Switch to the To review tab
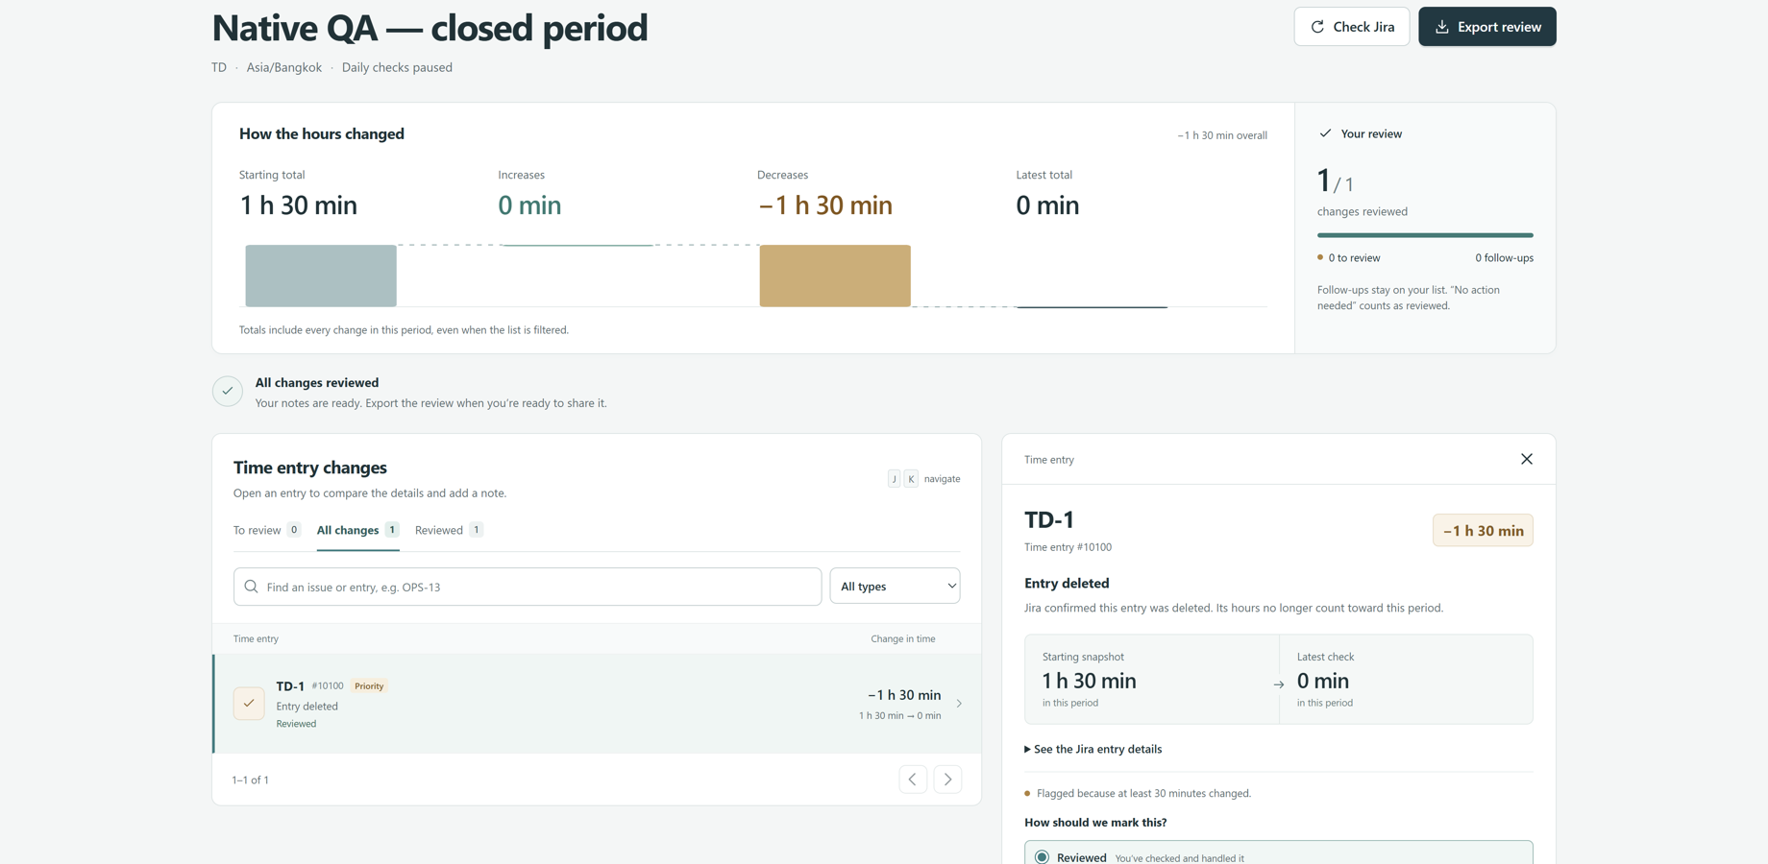 click(267, 530)
